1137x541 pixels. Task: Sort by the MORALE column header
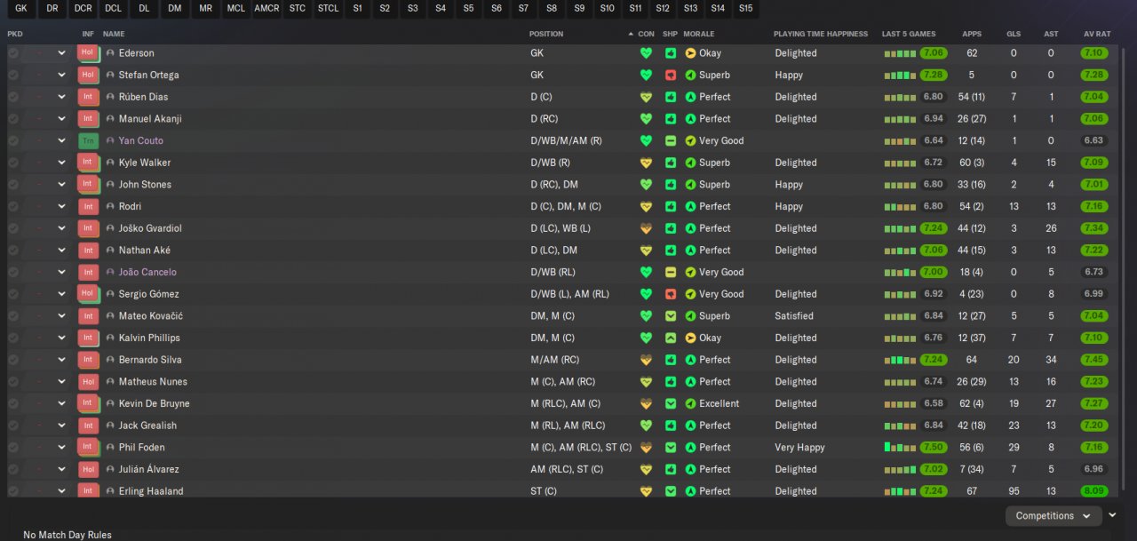(x=699, y=34)
